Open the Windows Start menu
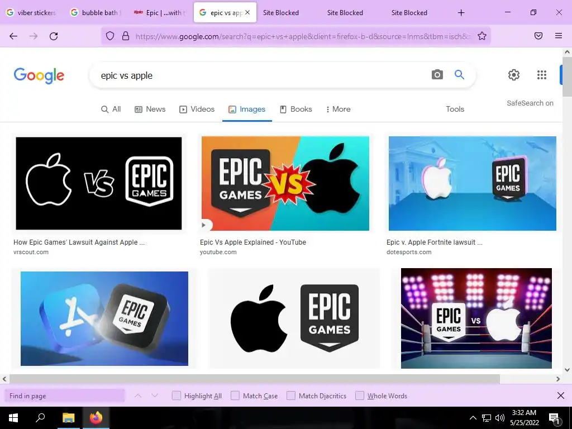Image resolution: width=572 pixels, height=429 pixels. click(13, 418)
